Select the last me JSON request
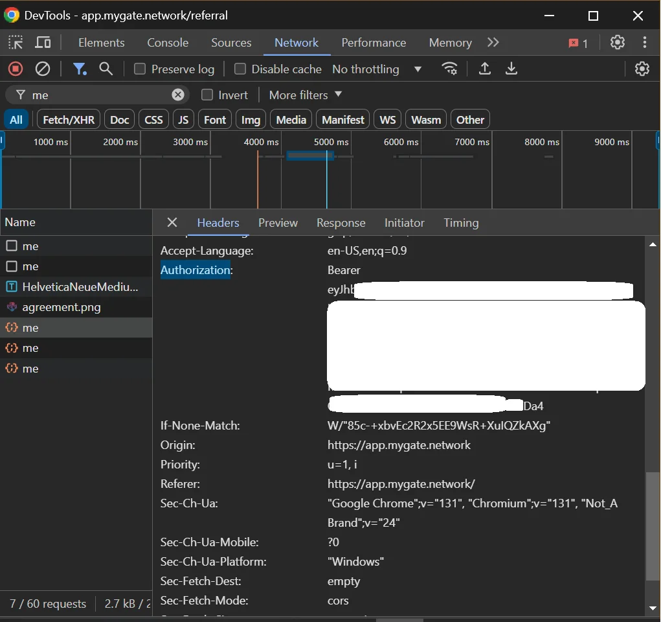 [76, 369]
